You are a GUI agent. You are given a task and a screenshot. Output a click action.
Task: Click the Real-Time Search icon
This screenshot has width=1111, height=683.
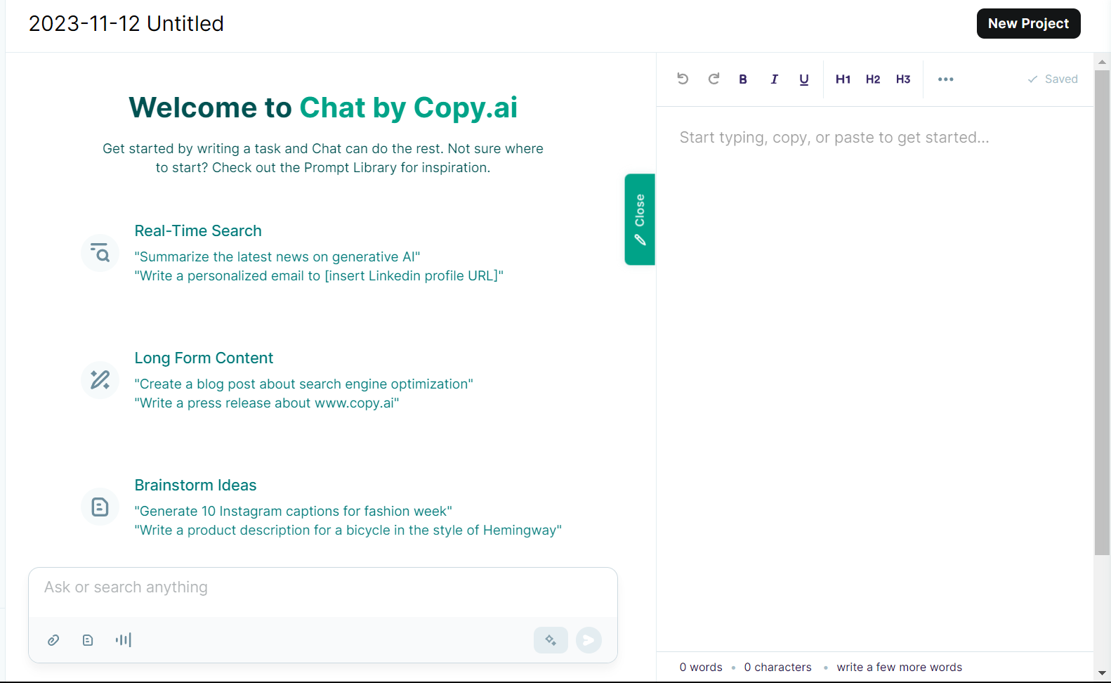pyautogui.click(x=100, y=253)
